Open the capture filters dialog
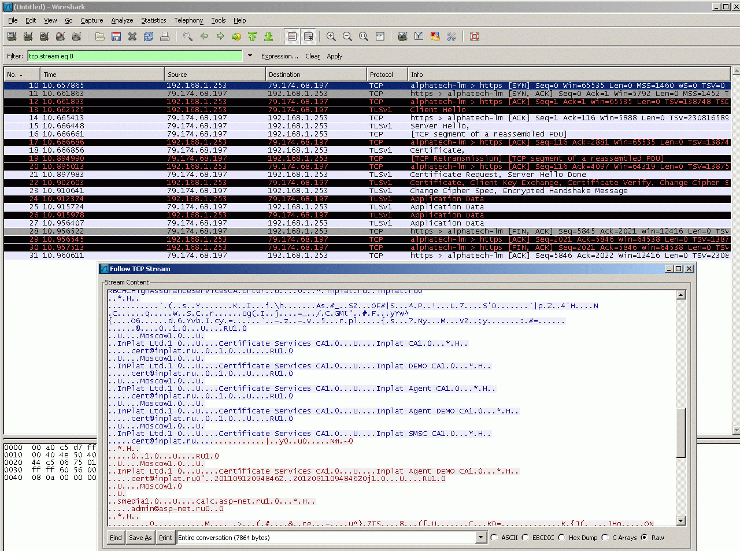The height and width of the screenshot is (551, 740). pyautogui.click(x=403, y=36)
